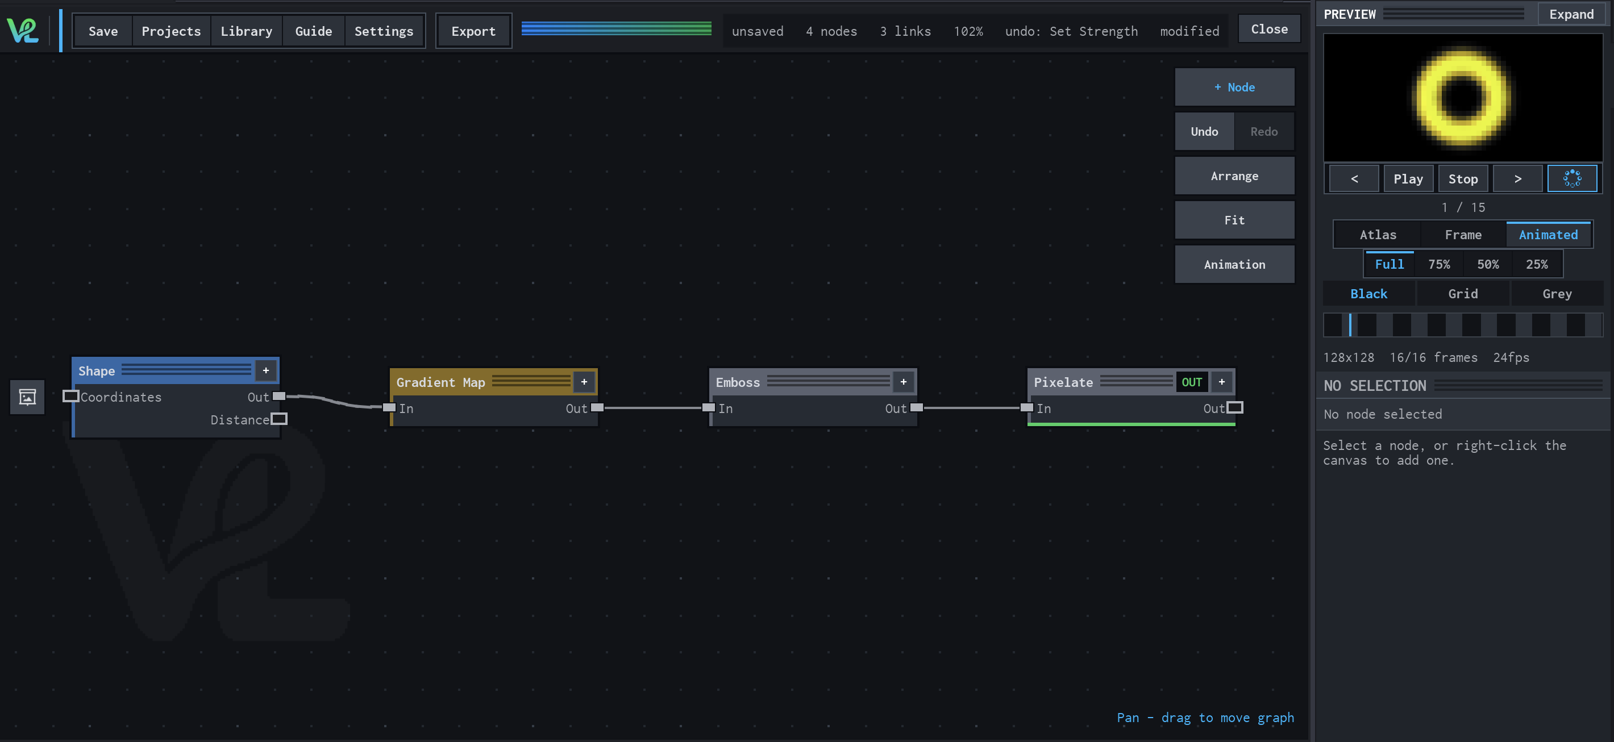
Task: Click the Redo button
Action: [x=1263, y=131]
